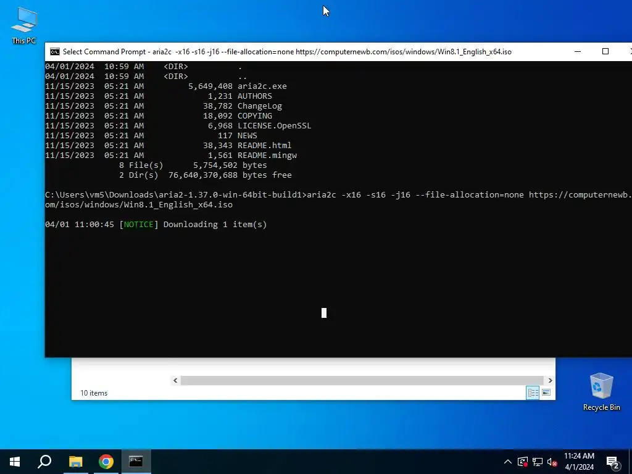
Task: Click the 4/1/2024 date in the tray
Action: (579, 467)
